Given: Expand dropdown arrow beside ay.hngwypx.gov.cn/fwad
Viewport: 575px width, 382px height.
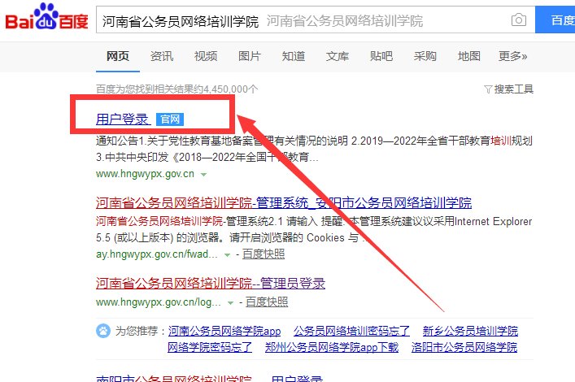Looking at the screenshot, I should tap(228, 254).
